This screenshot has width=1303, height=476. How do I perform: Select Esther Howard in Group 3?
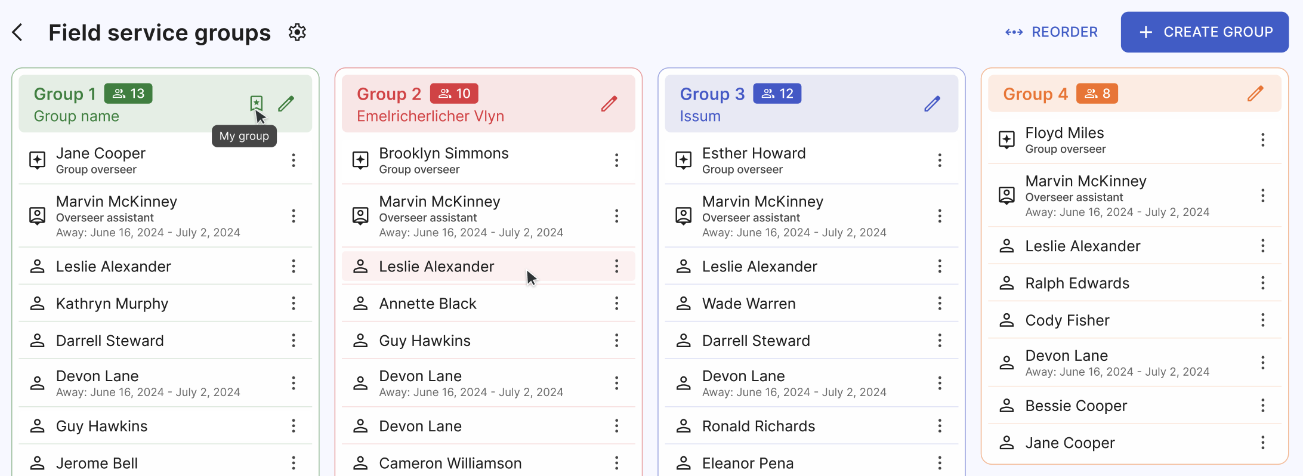coord(754,154)
